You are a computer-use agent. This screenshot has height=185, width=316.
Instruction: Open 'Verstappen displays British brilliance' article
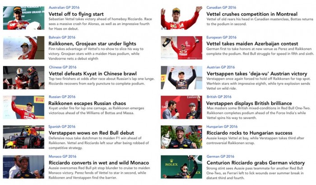[x=249, y=103]
